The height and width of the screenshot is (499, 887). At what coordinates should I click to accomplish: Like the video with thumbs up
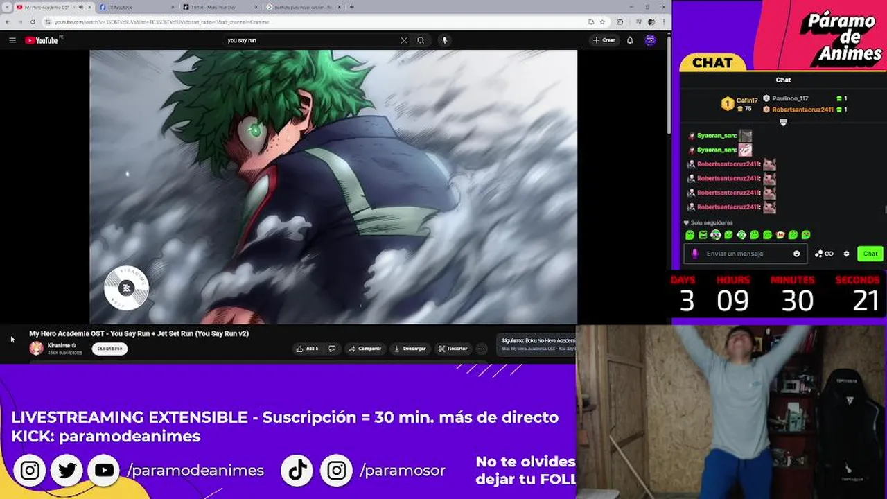point(307,349)
